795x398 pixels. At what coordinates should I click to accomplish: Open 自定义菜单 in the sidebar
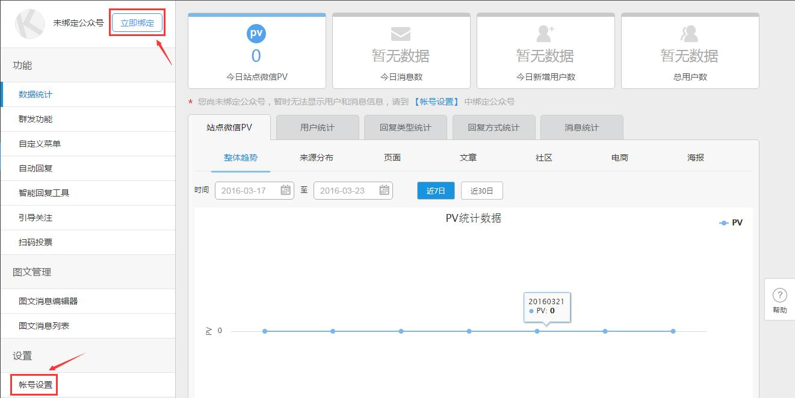[40, 144]
